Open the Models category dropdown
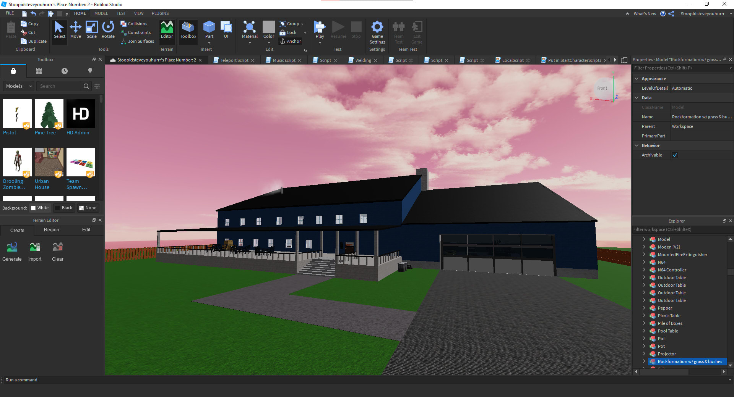This screenshot has width=734, height=397. (19, 86)
